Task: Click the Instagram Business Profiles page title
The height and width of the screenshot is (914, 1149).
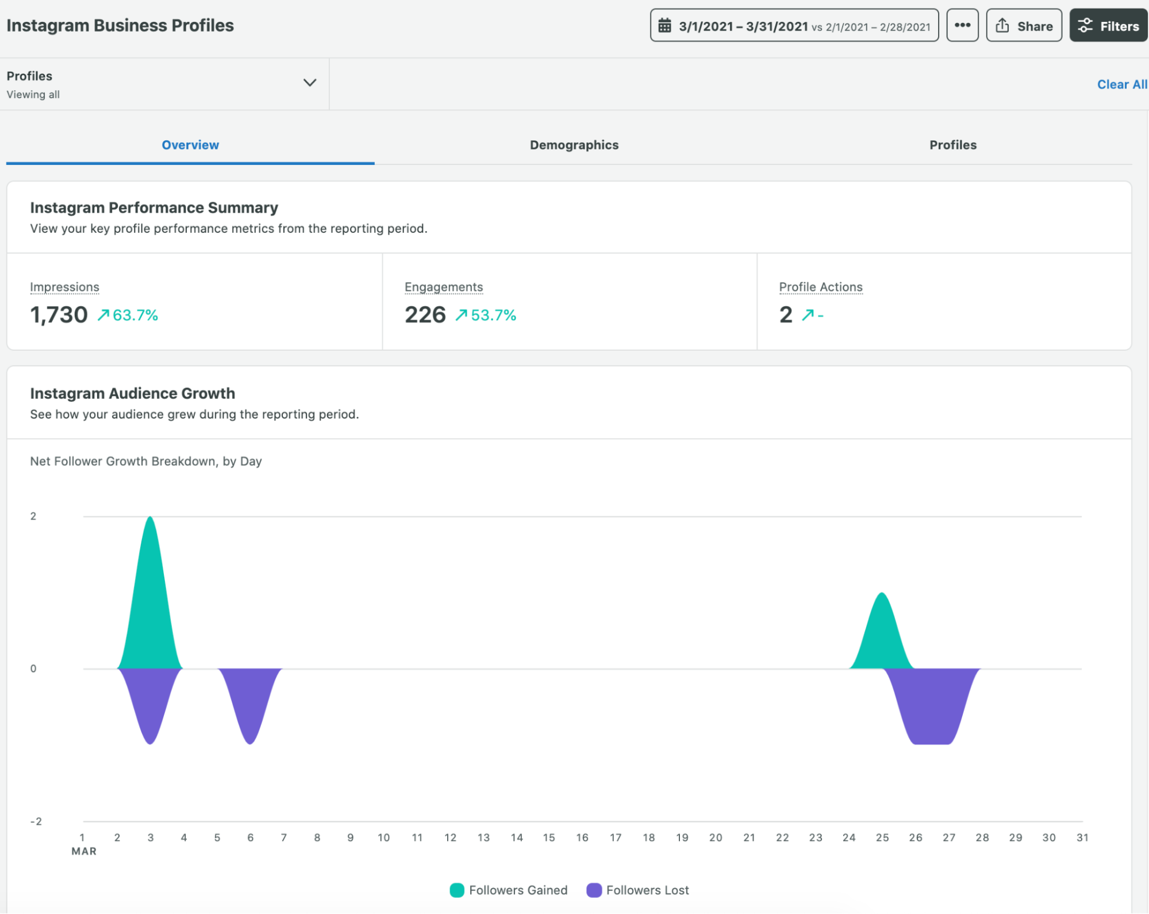Action: (120, 26)
